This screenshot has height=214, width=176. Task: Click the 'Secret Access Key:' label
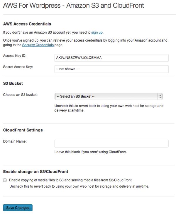click(x=18, y=67)
